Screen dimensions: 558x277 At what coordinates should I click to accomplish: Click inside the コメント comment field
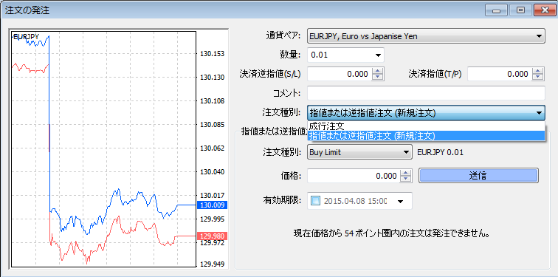pos(426,93)
